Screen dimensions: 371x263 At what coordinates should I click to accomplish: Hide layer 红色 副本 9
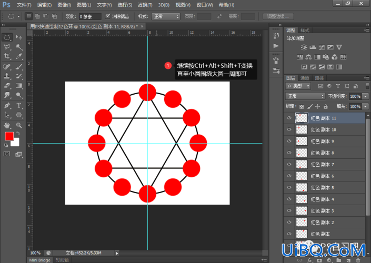point(289,141)
